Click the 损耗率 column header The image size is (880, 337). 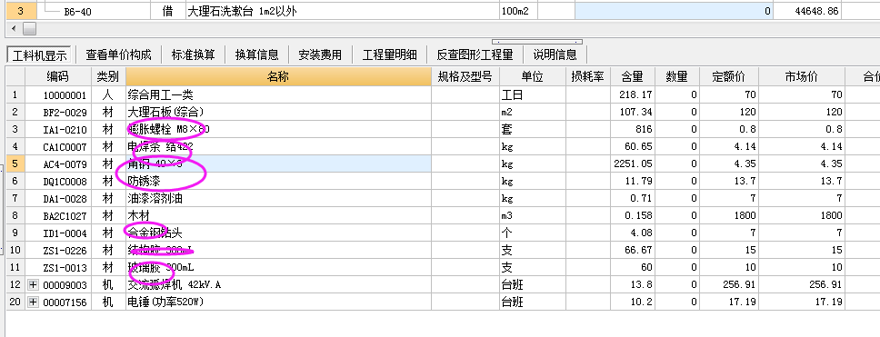coord(587,77)
